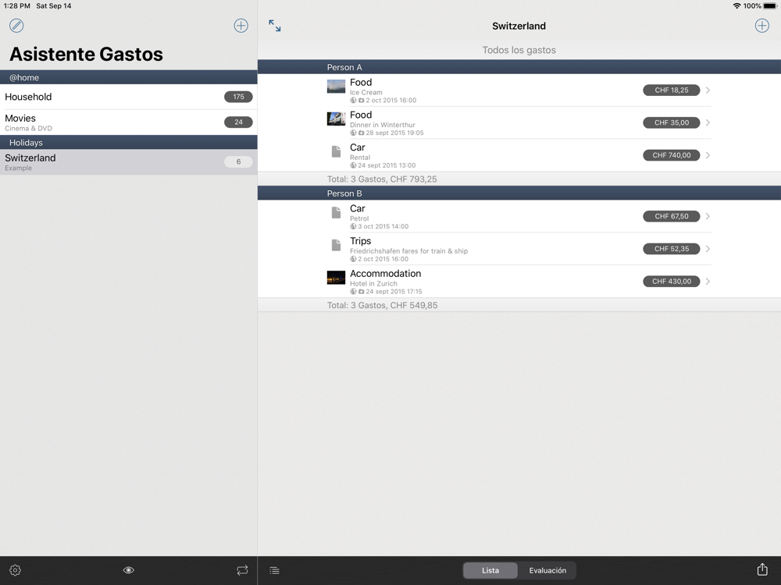Tap the CHF 52,35 amount badge
The image size is (781, 585).
click(x=672, y=249)
